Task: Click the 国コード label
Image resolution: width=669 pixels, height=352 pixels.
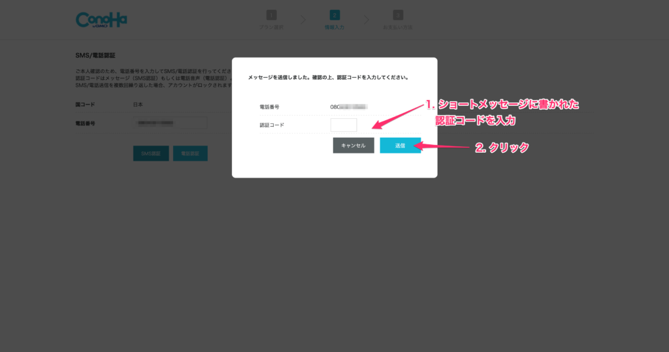Action: pyautogui.click(x=86, y=104)
